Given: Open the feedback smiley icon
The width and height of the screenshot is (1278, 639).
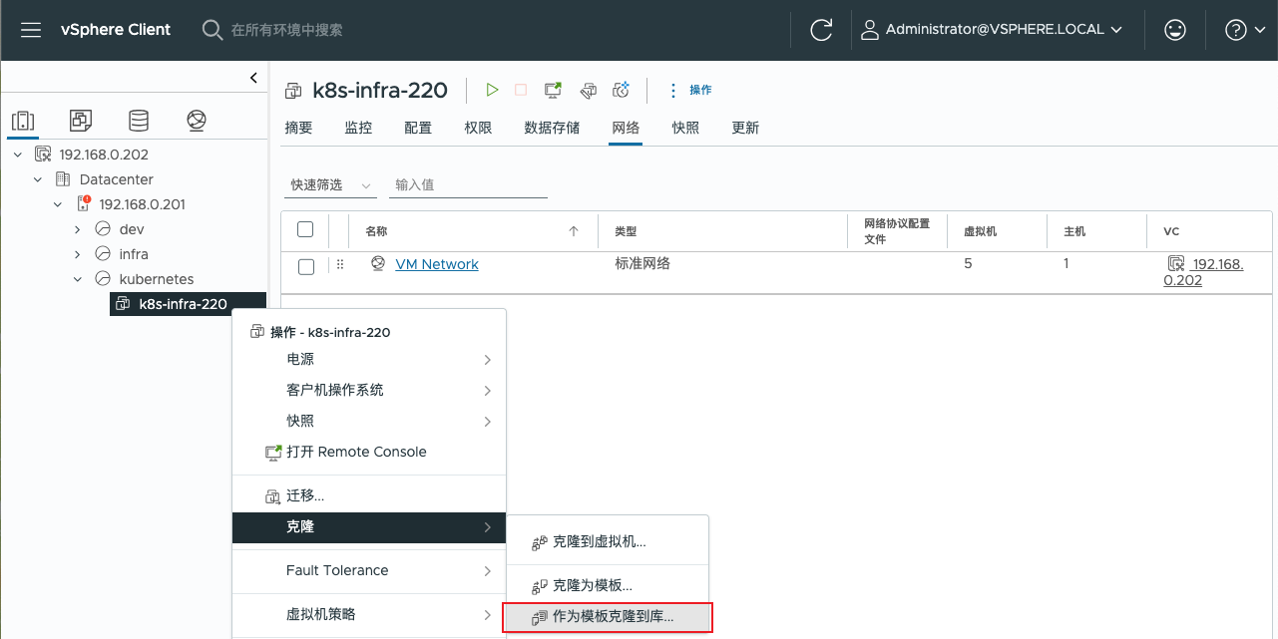Looking at the screenshot, I should point(1175,30).
